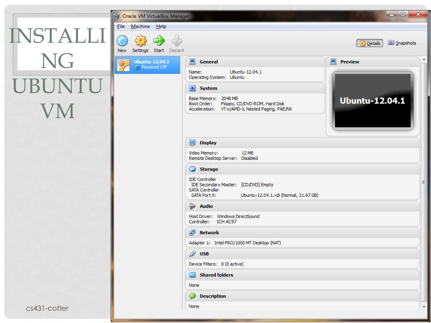Click the VirtualBox title bar cube icon
This screenshot has width=431, height=323.
coord(117,16)
